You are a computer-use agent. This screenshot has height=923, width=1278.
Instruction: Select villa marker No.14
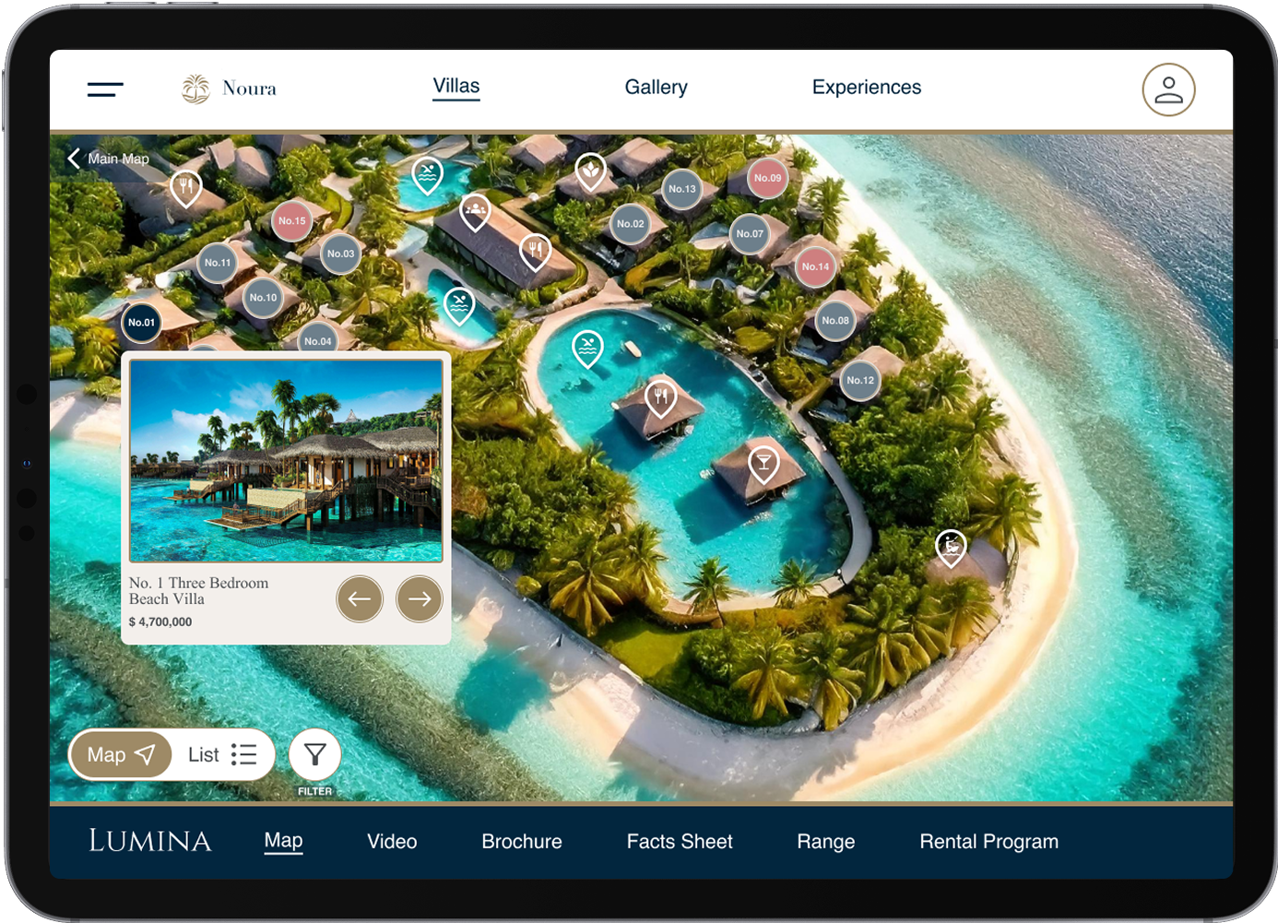[x=815, y=267]
